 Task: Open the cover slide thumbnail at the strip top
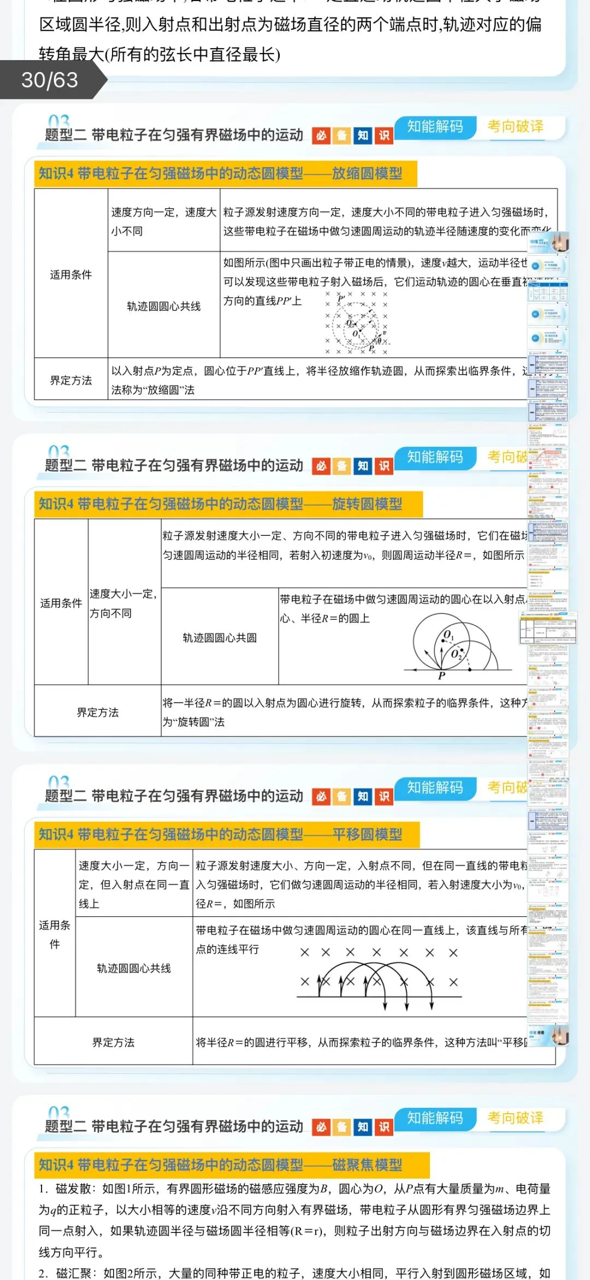548,242
